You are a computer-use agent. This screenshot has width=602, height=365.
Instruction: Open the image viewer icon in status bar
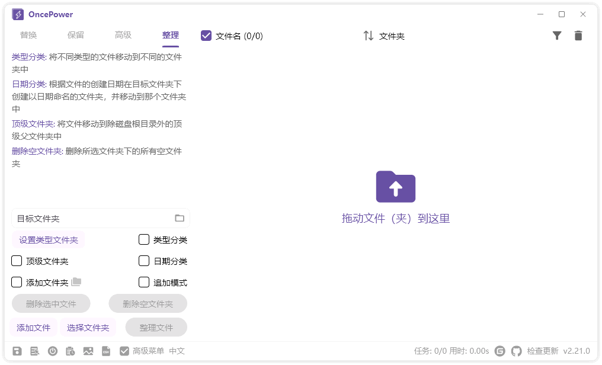coord(88,351)
